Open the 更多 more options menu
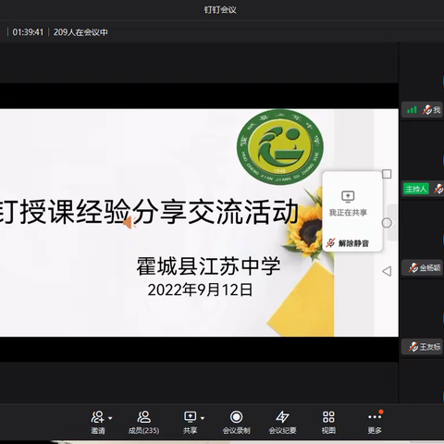 coord(375,422)
